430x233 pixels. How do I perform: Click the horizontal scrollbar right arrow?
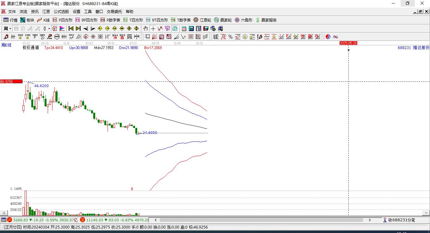370,220
